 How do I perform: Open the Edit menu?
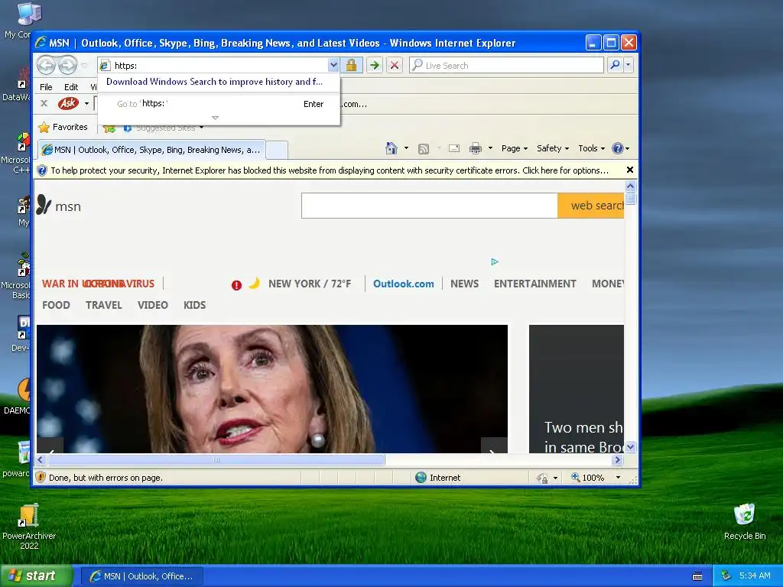[x=71, y=87]
